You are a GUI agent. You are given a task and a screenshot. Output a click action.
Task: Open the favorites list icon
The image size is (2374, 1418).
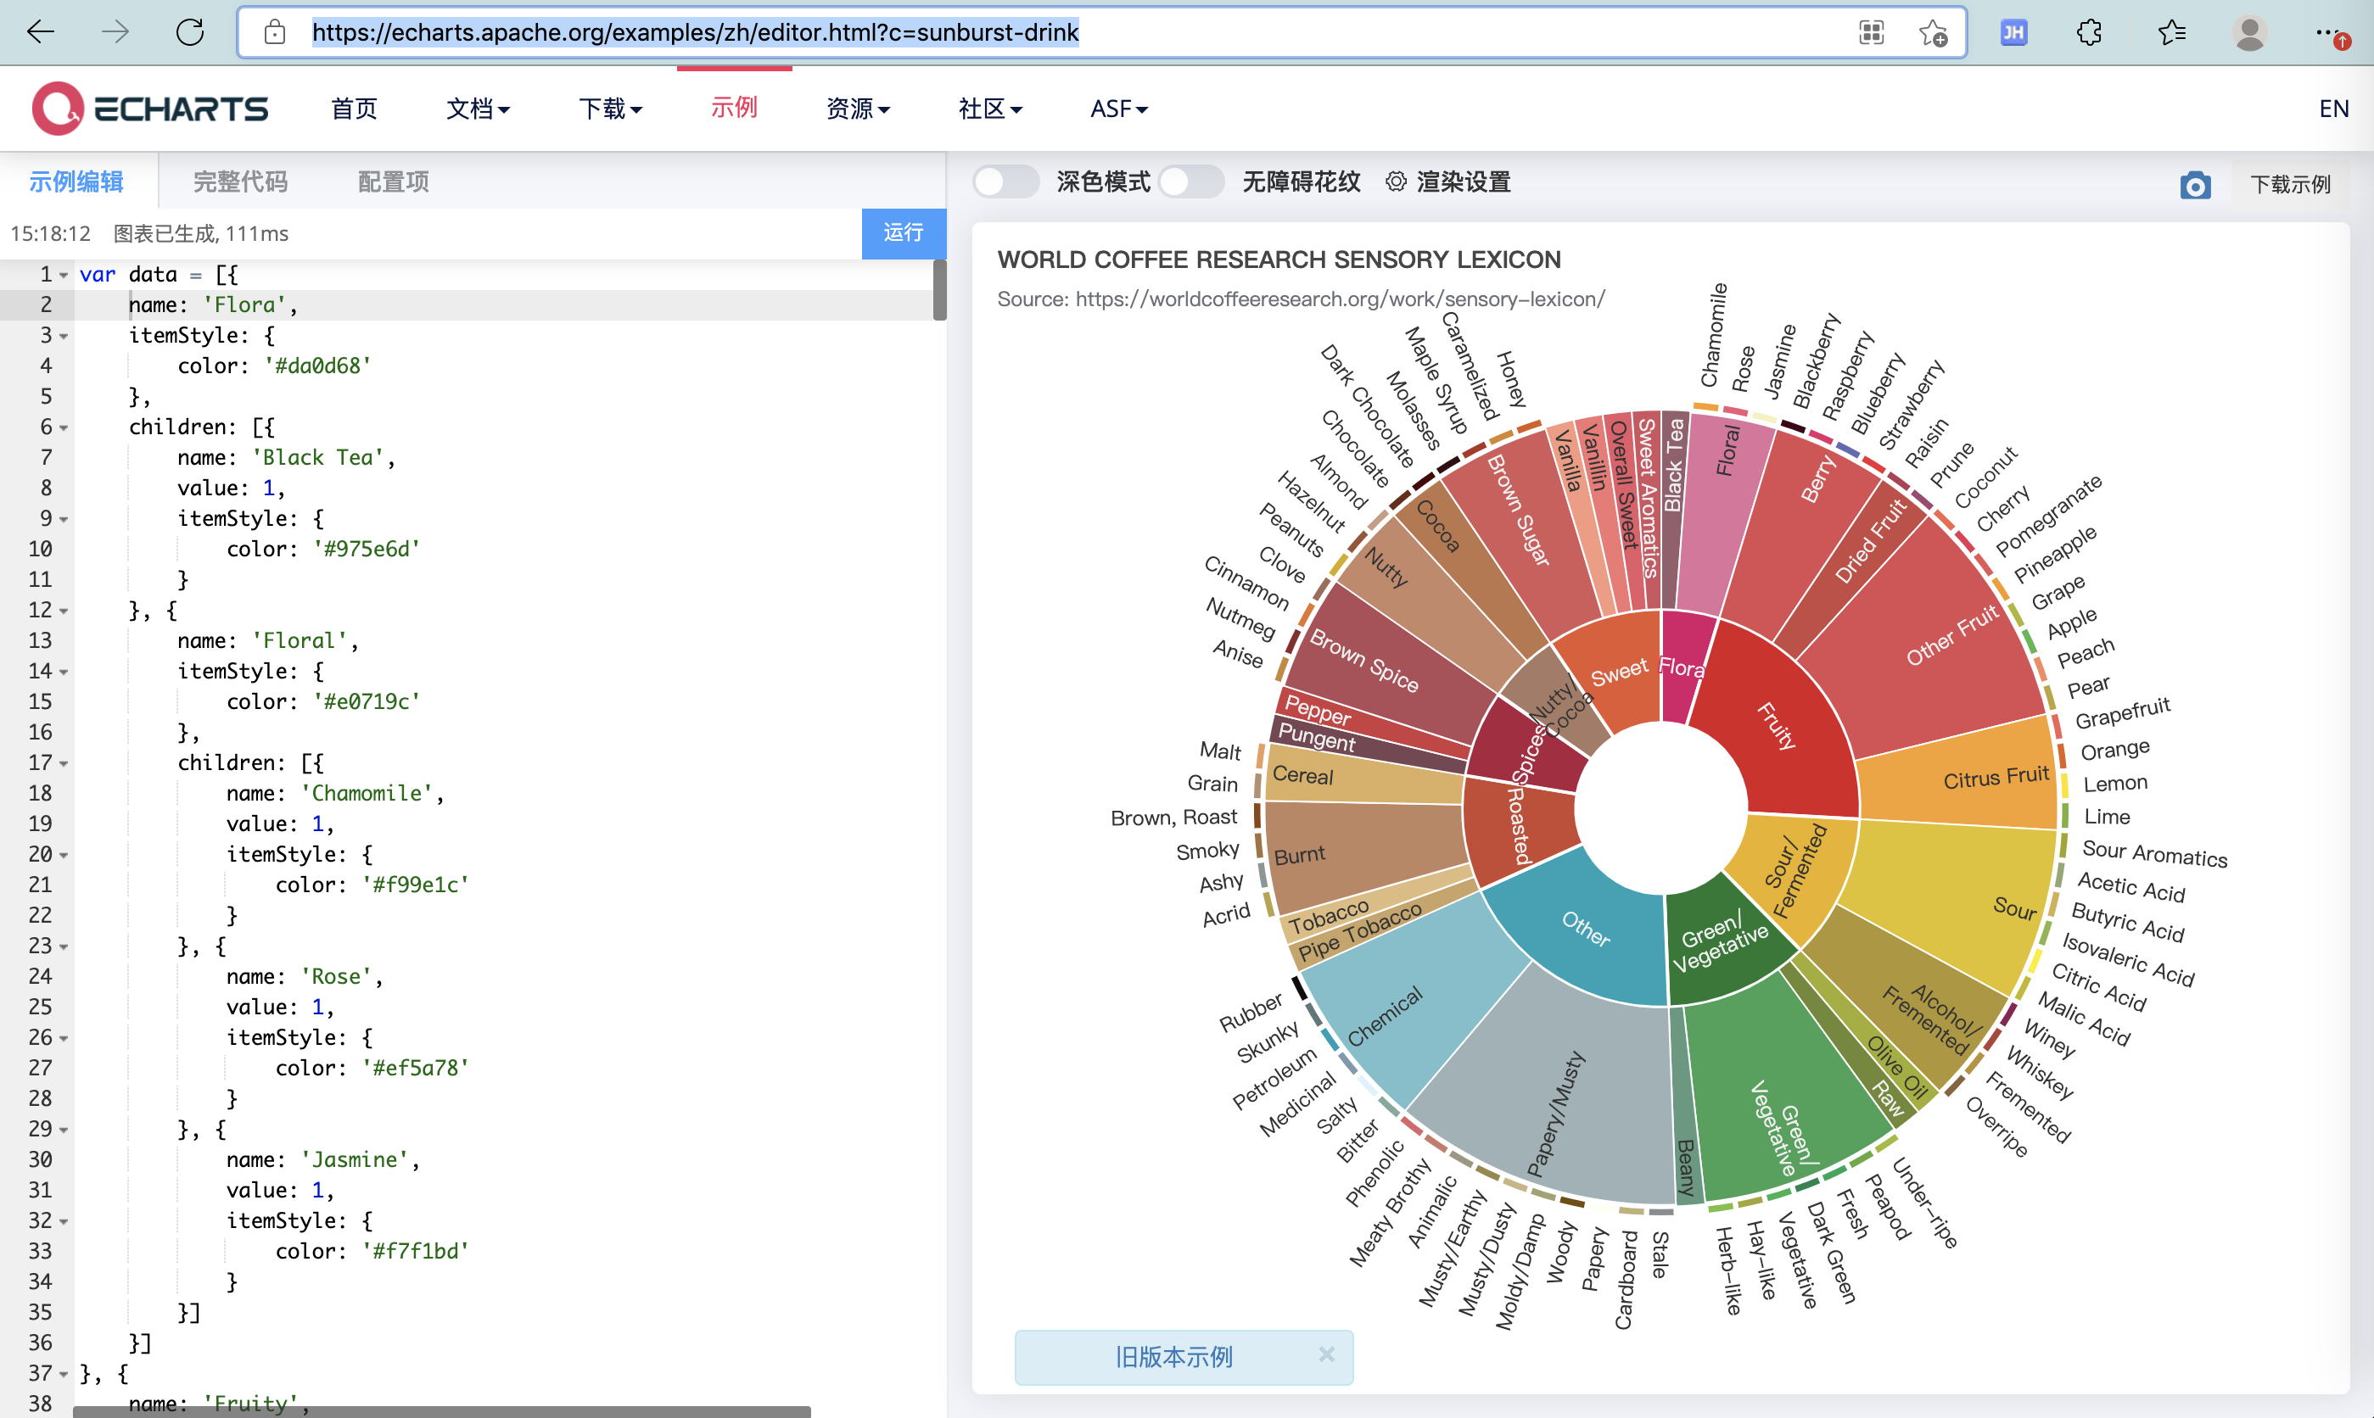point(2171,32)
